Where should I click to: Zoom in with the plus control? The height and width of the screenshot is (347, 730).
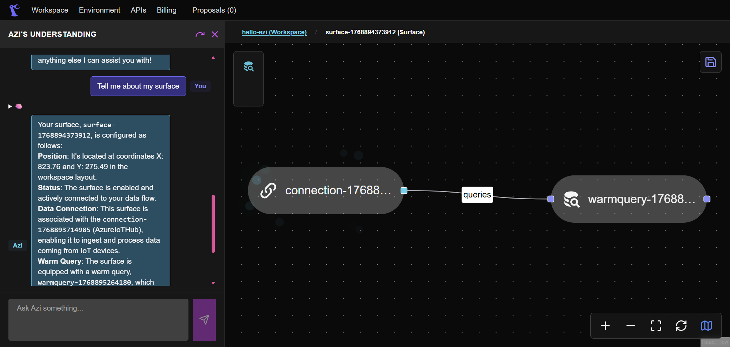[605, 326]
